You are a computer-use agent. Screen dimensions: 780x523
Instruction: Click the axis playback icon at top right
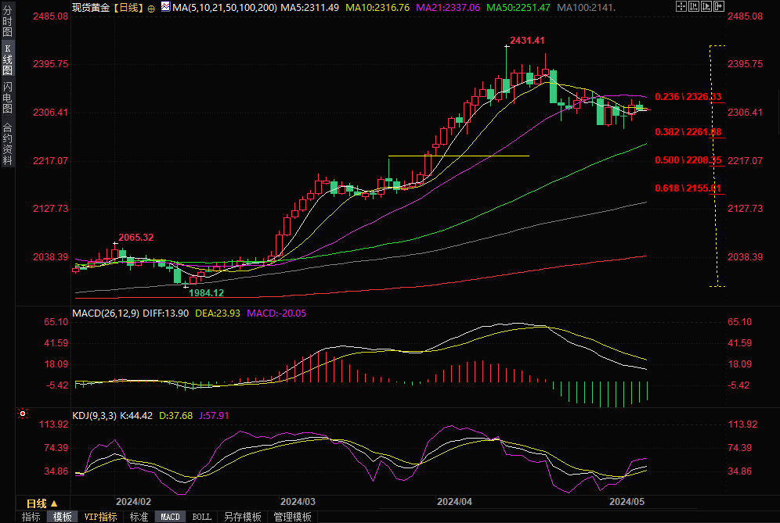tap(706, 6)
